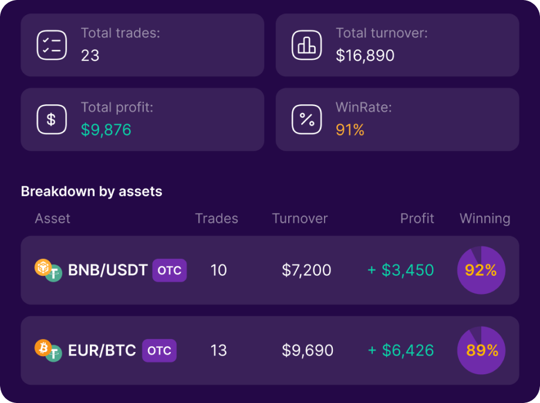The width and height of the screenshot is (540, 403).
Task: Click the percent icon beside WinRate
Action: (306, 119)
